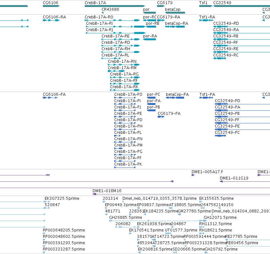
Task: Click protein label CrebB-17A-PO
Action: coord(128,94)
